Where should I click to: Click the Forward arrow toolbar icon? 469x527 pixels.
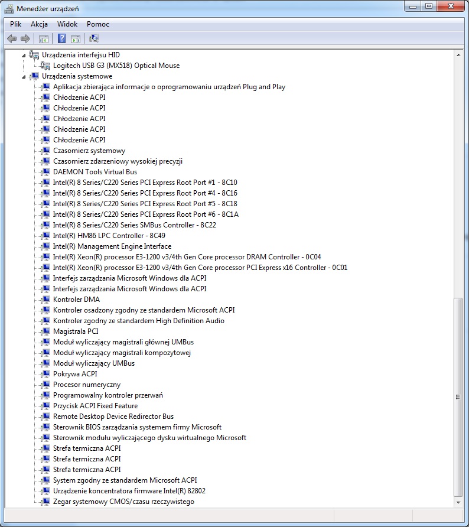(25, 38)
